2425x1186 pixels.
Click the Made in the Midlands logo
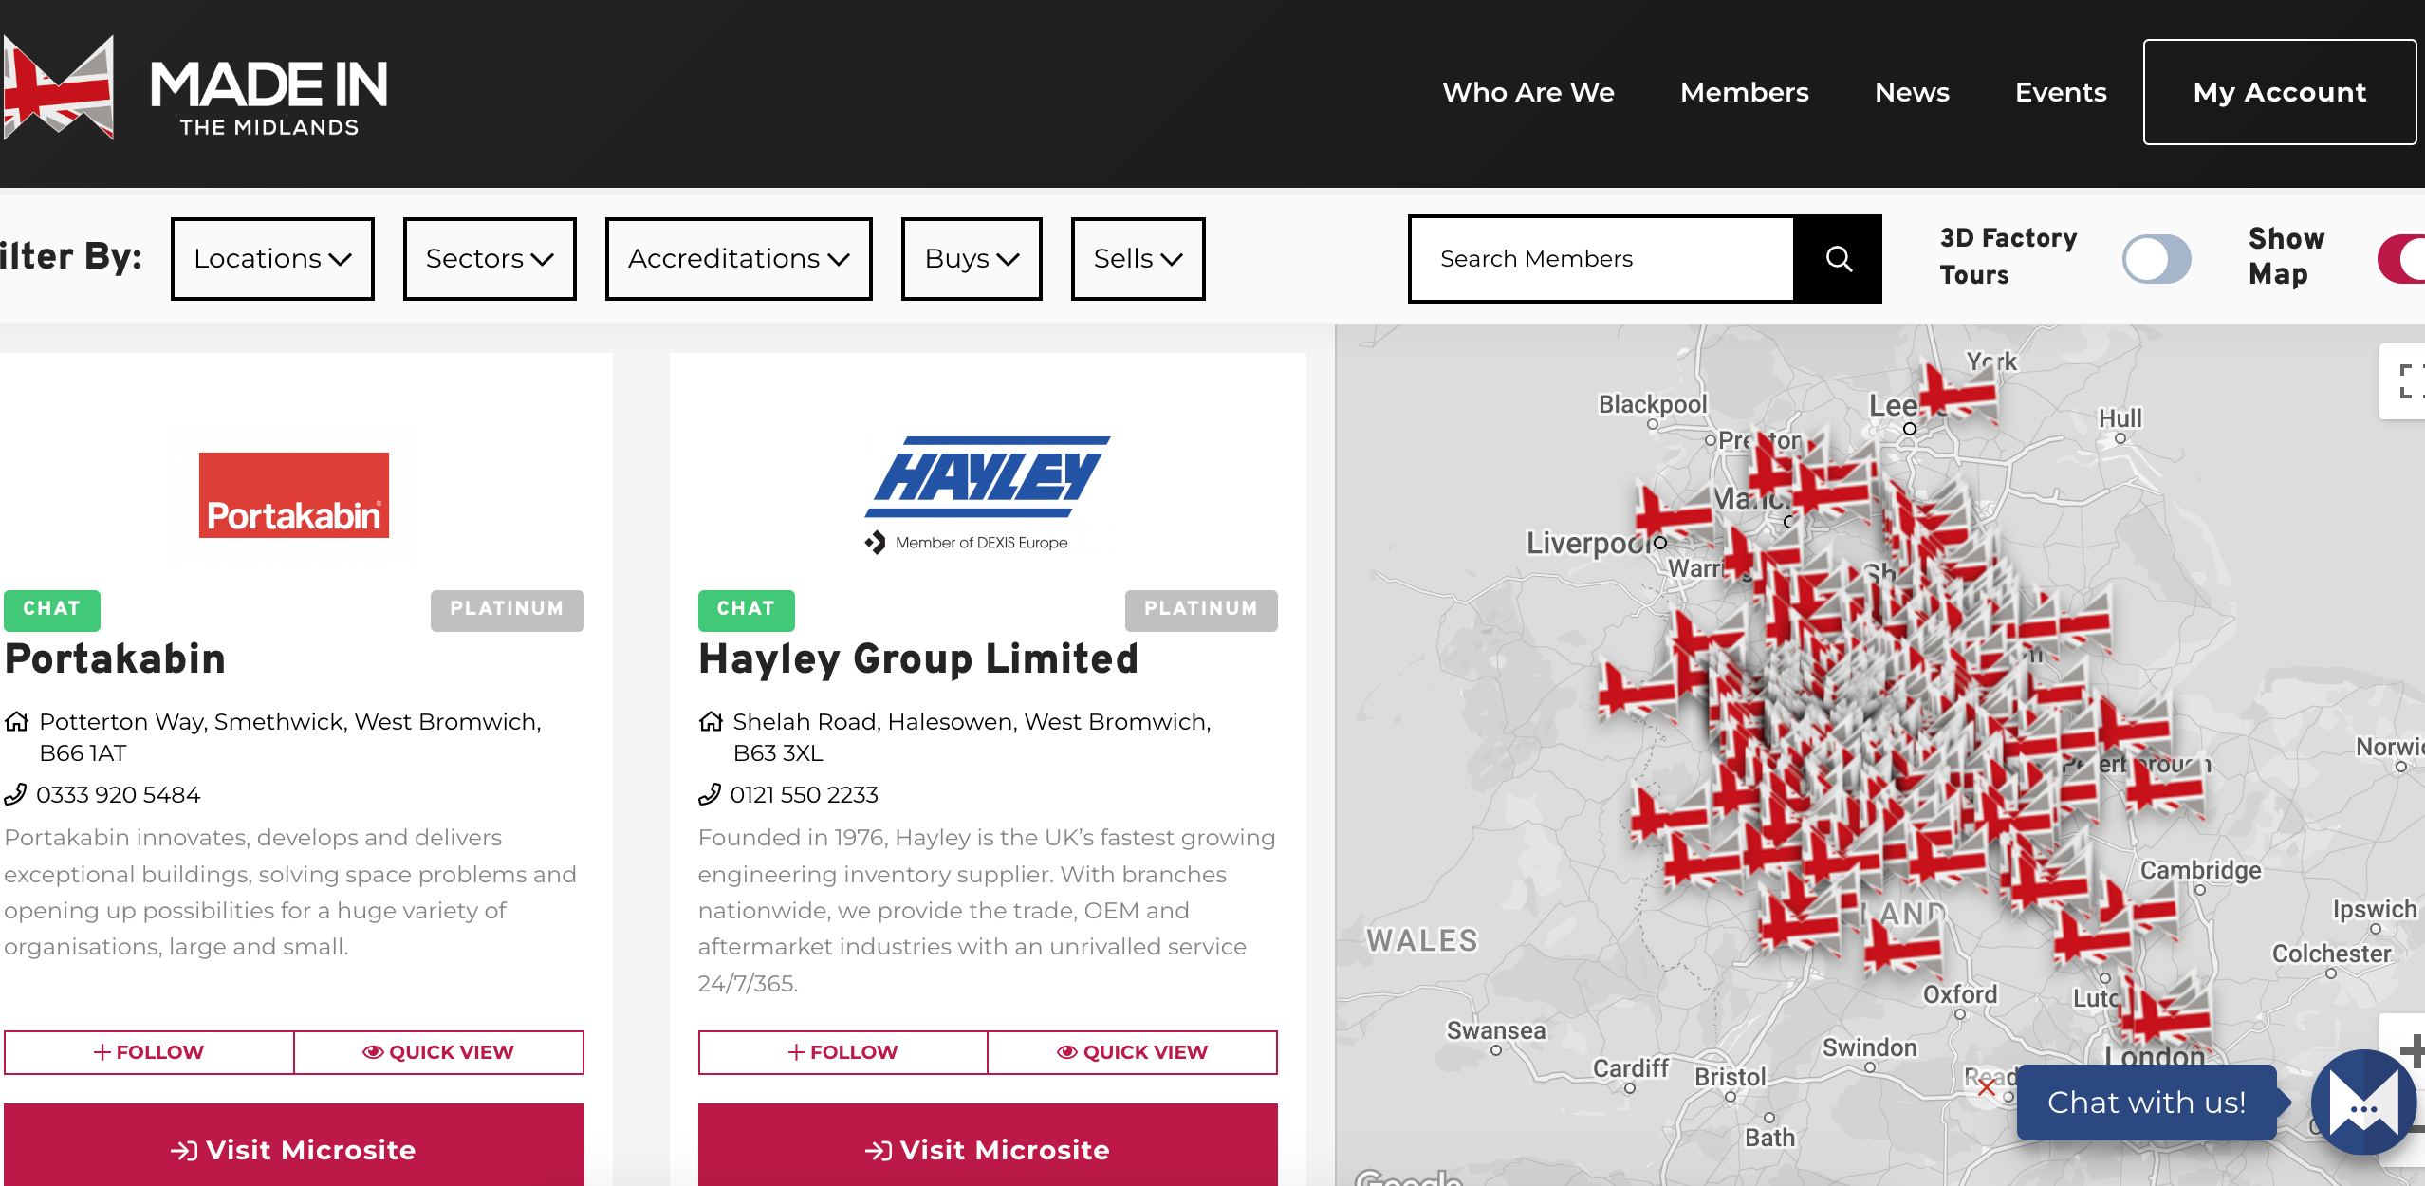(195, 89)
